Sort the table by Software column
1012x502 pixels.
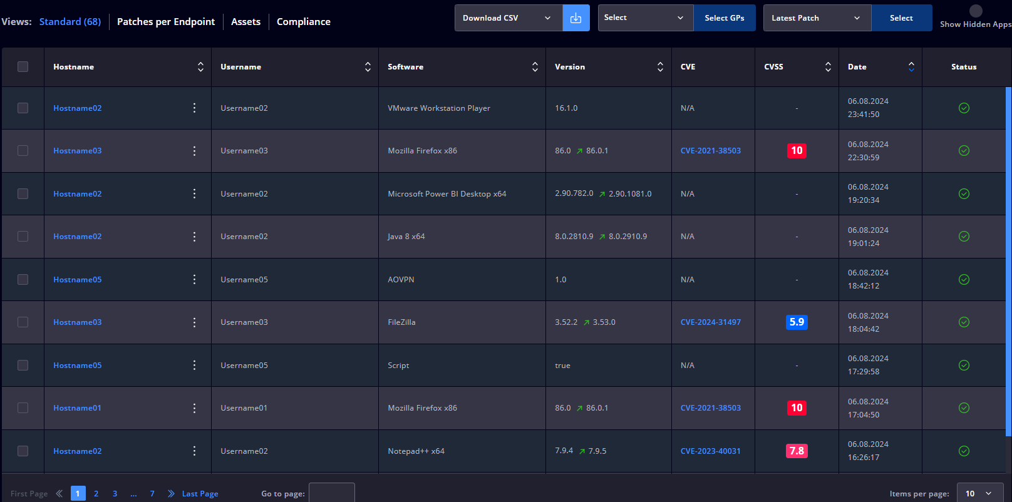click(535, 67)
